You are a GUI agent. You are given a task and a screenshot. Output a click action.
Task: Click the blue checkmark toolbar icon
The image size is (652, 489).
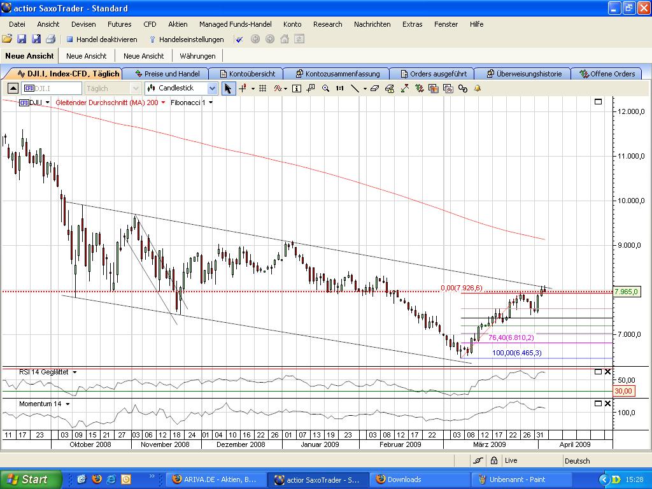(239, 39)
